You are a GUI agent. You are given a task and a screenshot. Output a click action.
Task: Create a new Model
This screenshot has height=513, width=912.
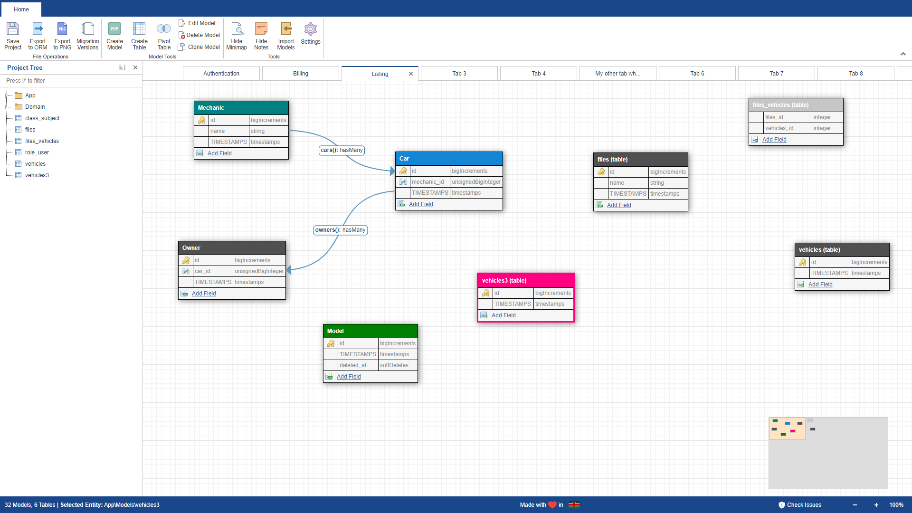pyautogui.click(x=114, y=36)
